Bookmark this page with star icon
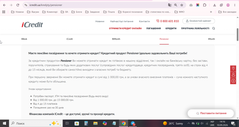The height and width of the screenshot is (127, 239). pyautogui.click(x=182, y=5)
